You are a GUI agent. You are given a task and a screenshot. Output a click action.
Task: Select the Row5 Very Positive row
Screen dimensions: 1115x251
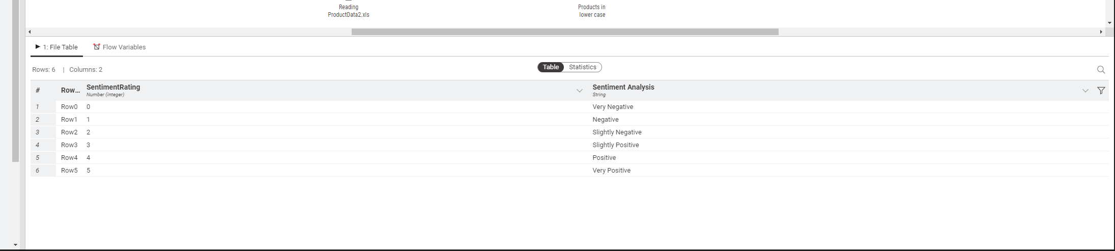coord(569,171)
